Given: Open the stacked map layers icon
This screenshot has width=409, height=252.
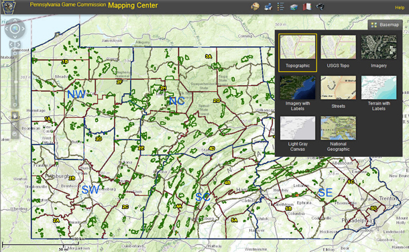Looking at the screenshot, I should coord(294,7).
